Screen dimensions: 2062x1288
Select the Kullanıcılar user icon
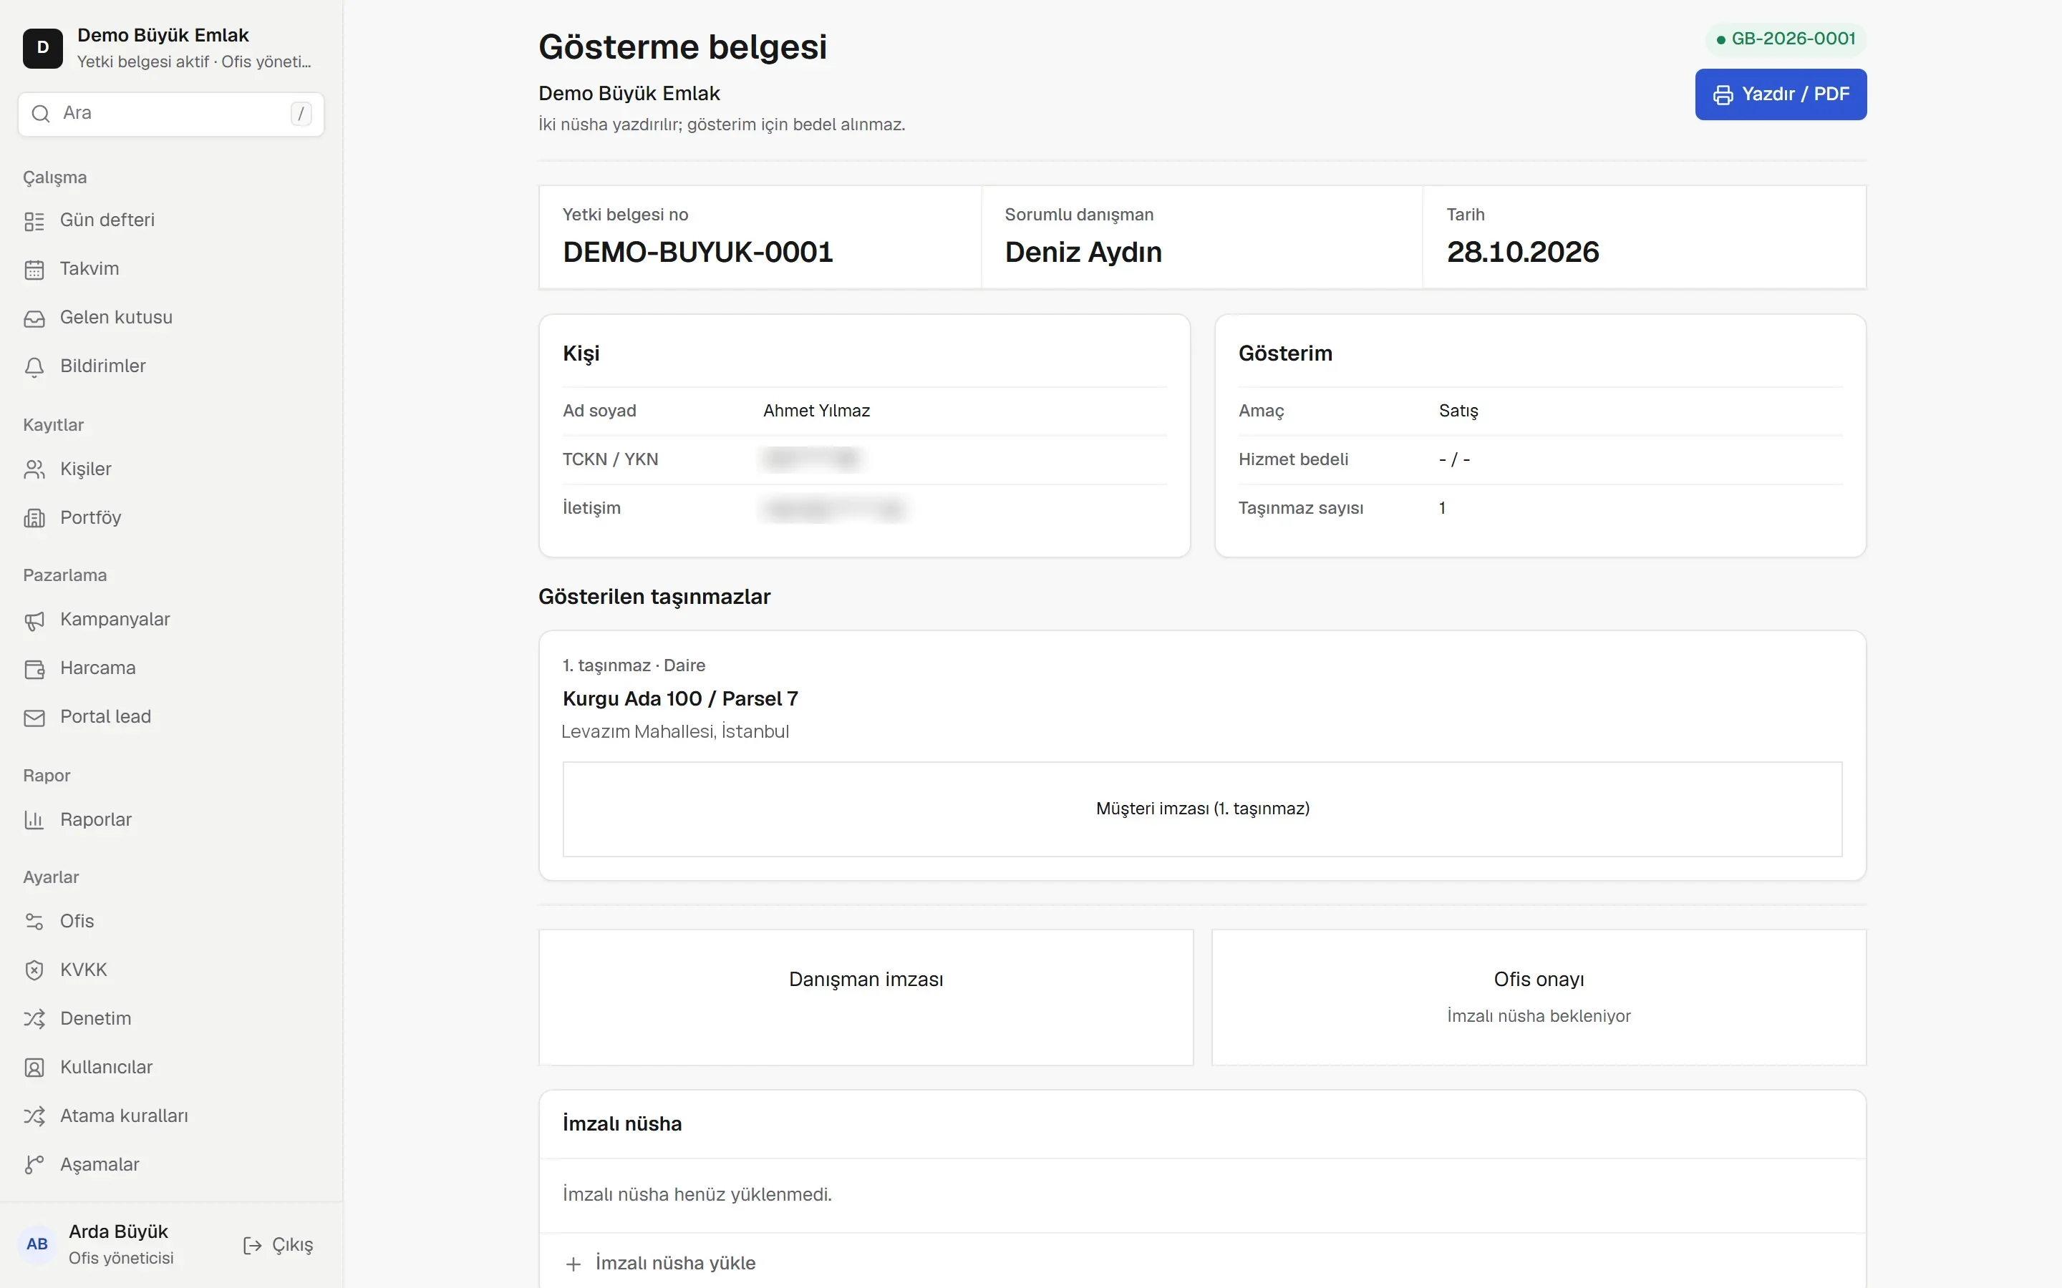click(34, 1068)
